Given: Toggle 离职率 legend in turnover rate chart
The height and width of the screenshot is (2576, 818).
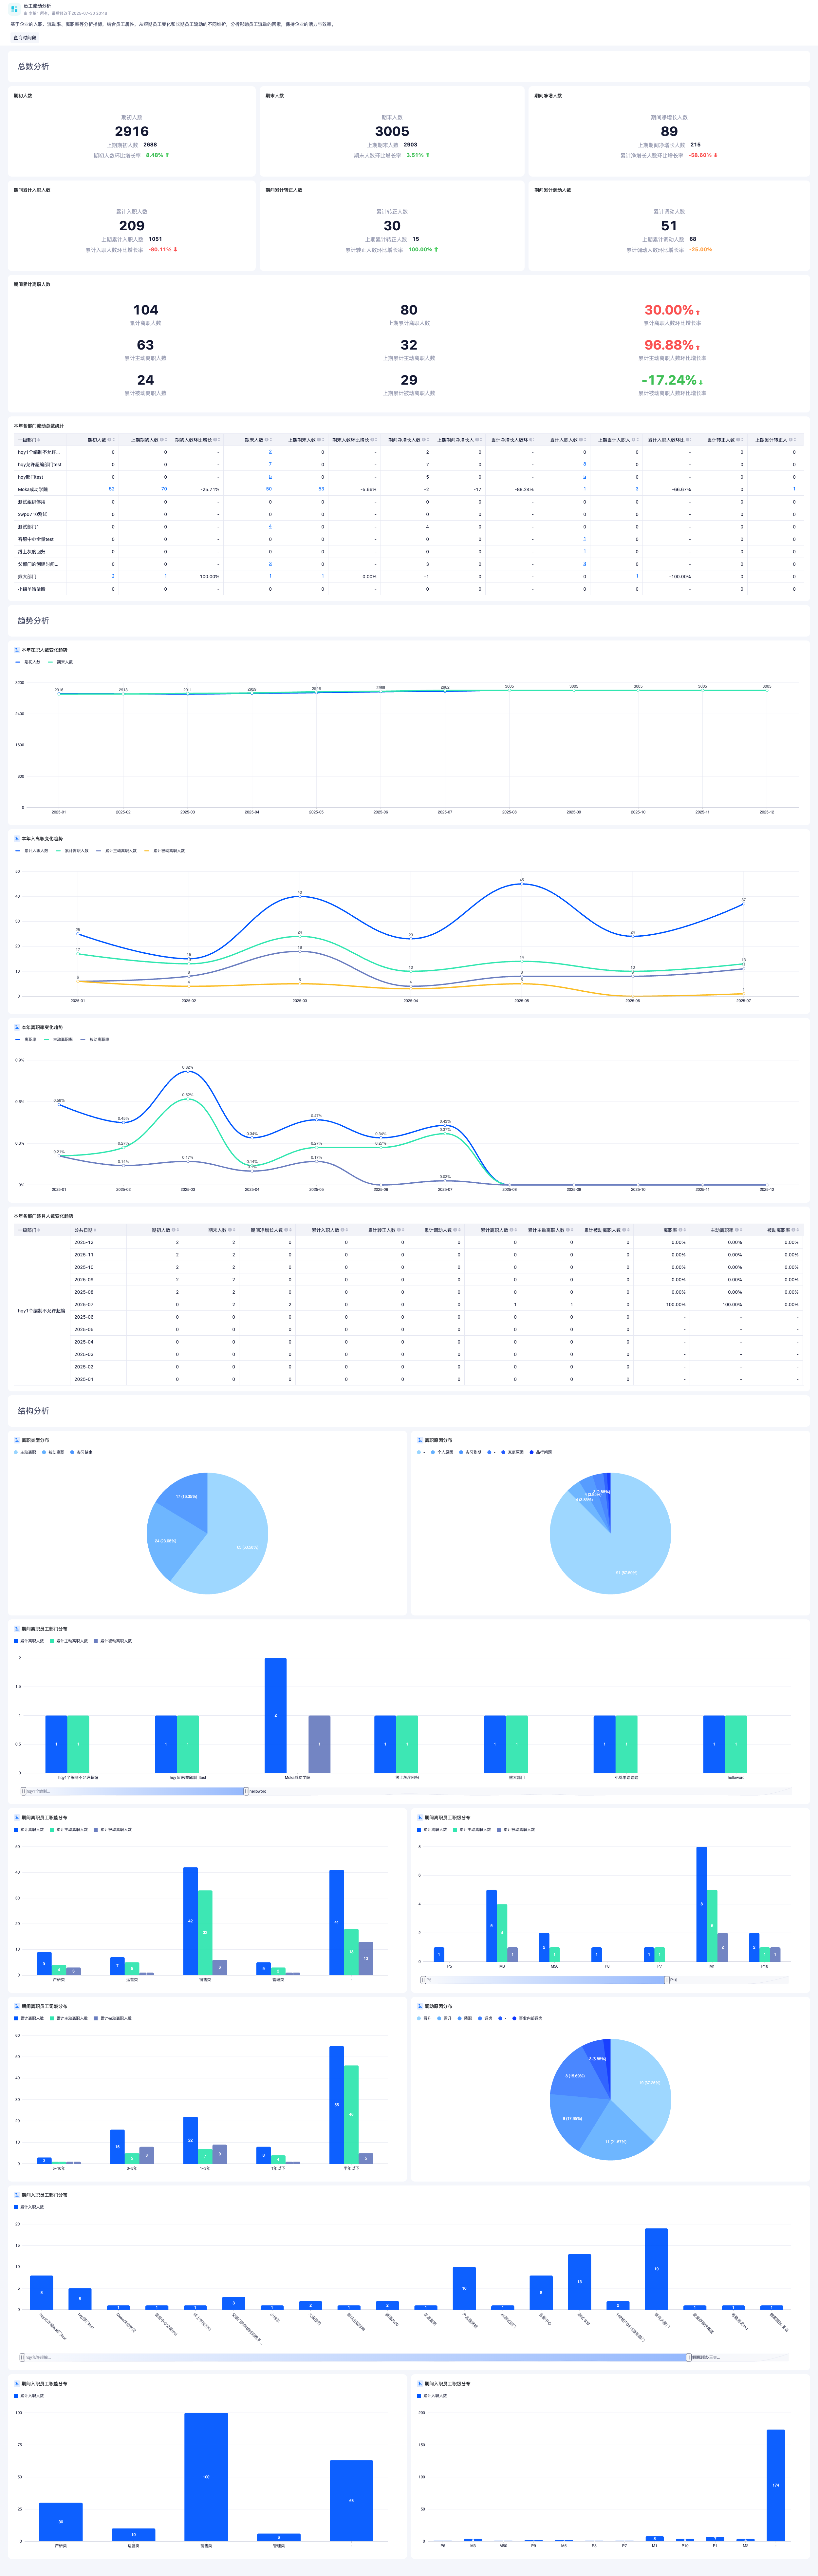Looking at the screenshot, I should (x=26, y=1039).
